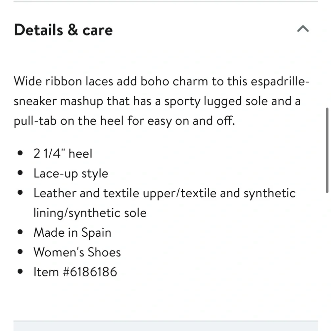The height and width of the screenshot is (331, 331).
Task: Click the bullet beside Leather and textile
Action: [21, 193]
